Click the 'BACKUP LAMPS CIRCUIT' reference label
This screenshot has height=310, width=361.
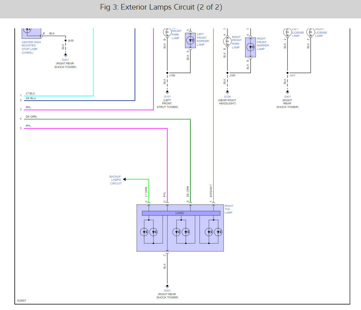pyautogui.click(x=116, y=180)
